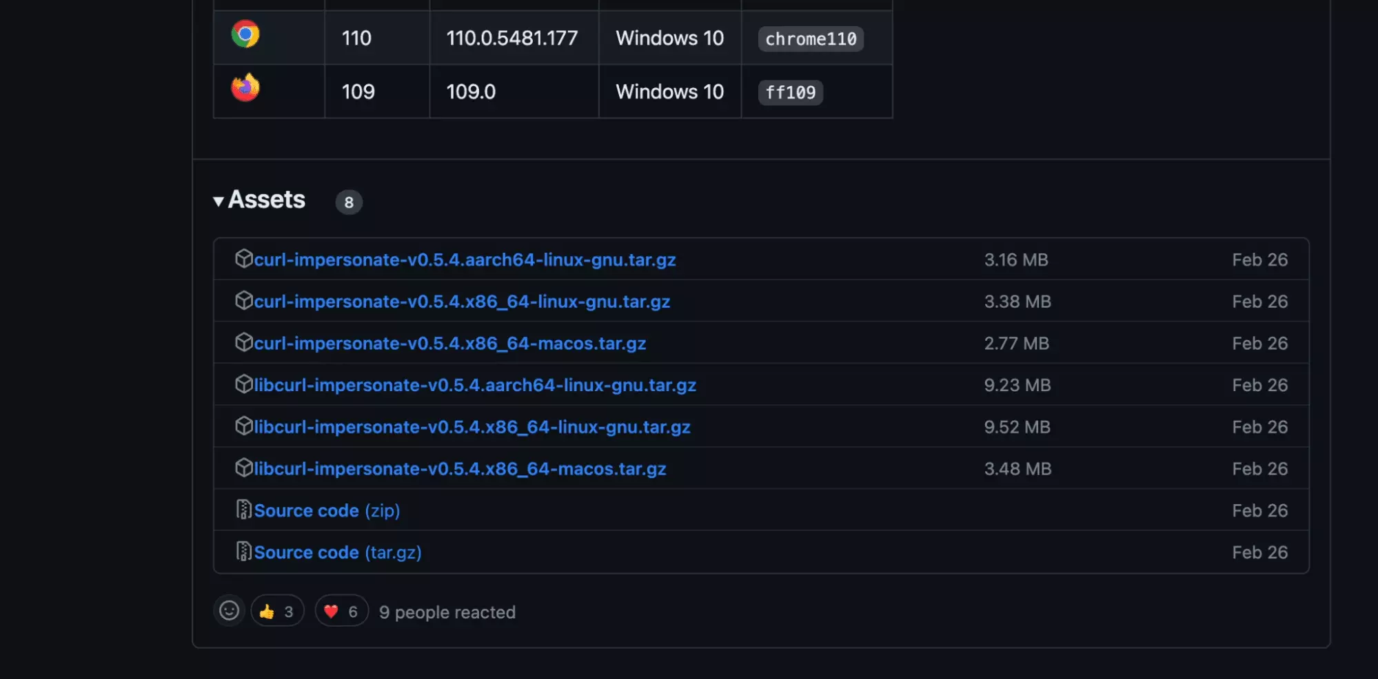
Task: Download the Source code (zip) archive
Action: 327,511
